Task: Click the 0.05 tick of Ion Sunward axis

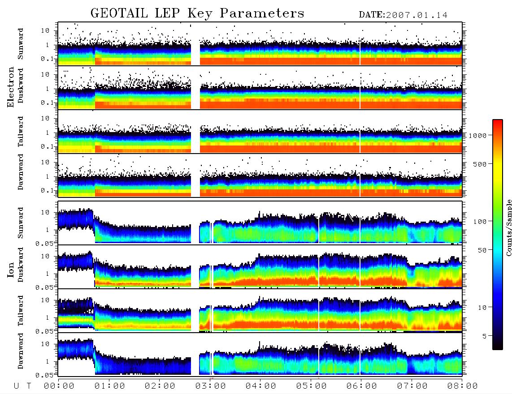Action: [44, 244]
